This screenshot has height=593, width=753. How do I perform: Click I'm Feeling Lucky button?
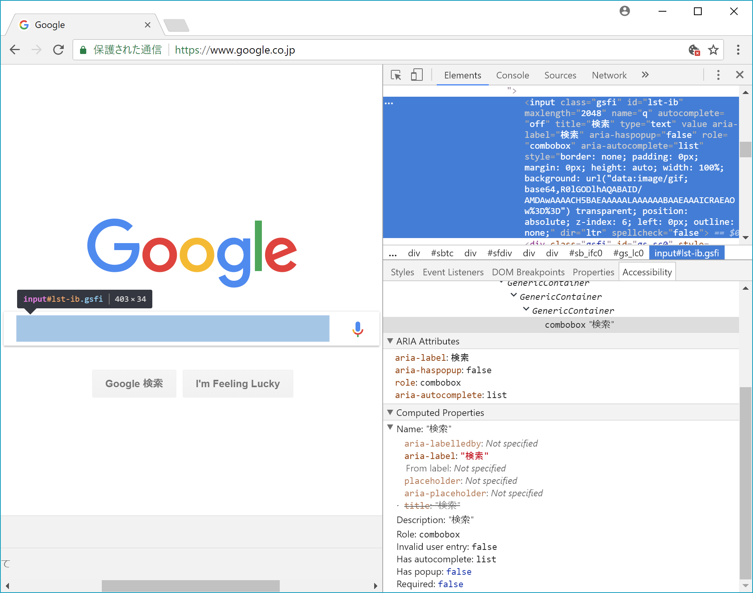coord(237,384)
